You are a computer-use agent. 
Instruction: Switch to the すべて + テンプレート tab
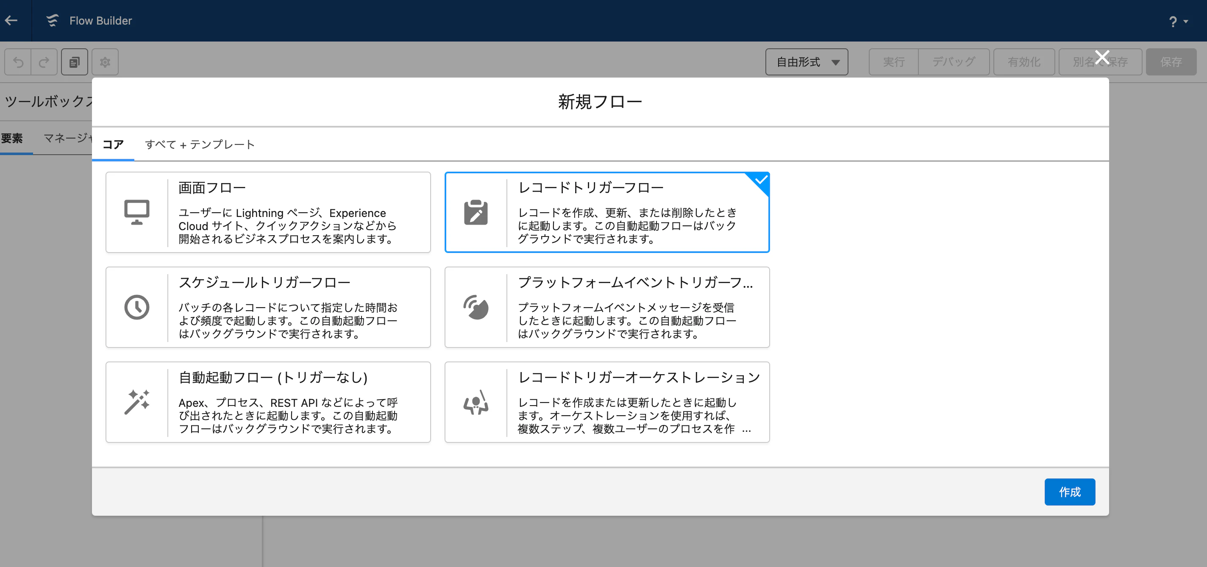pos(200,145)
